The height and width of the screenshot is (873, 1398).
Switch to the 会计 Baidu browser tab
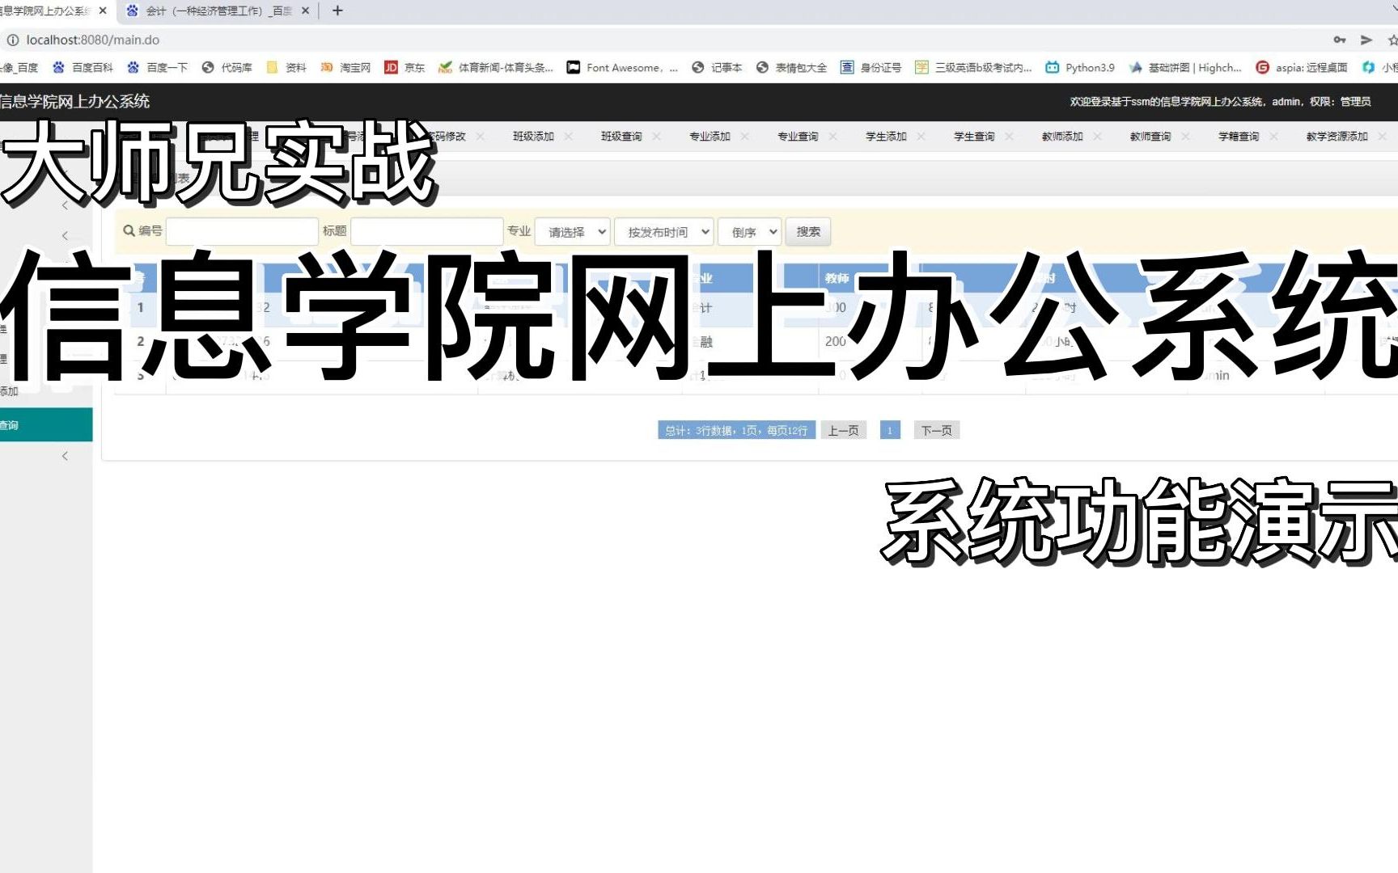pyautogui.click(x=218, y=11)
